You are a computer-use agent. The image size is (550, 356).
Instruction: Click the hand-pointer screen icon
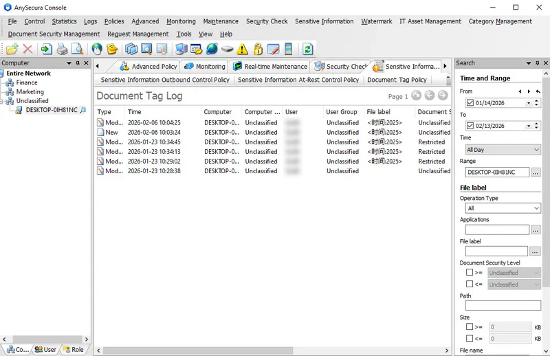click(x=162, y=49)
